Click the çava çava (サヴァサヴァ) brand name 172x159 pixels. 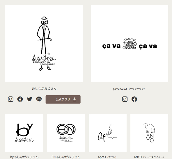[x=129, y=88]
